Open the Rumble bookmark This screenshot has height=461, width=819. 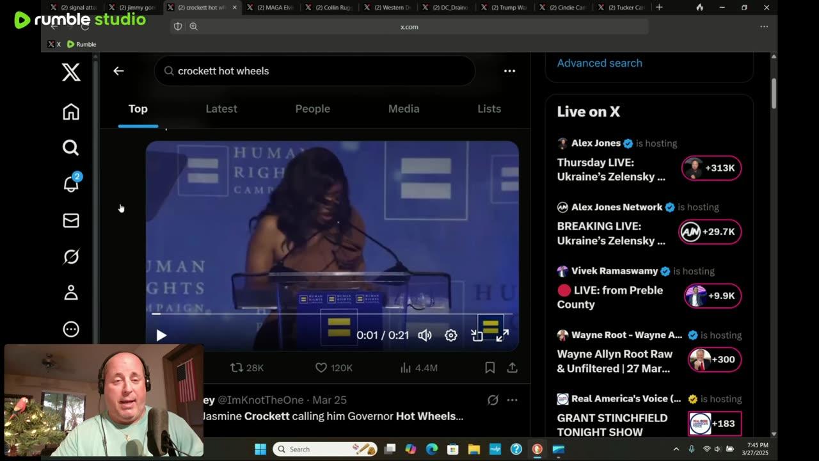coord(81,44)
